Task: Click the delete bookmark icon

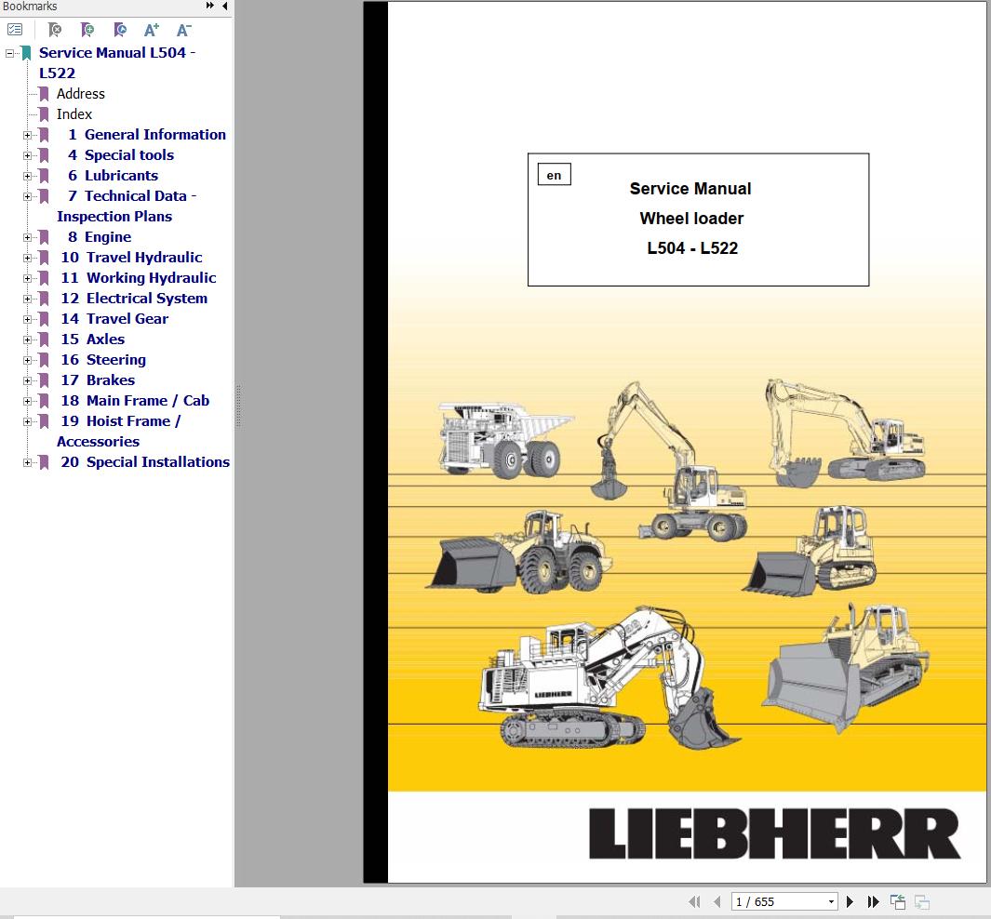Action: (x=55, y=30)
